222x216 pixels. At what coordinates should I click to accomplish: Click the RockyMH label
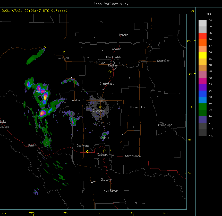point(63,58)
